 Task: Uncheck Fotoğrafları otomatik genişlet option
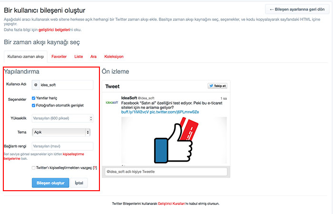click(x=33, y=105)
